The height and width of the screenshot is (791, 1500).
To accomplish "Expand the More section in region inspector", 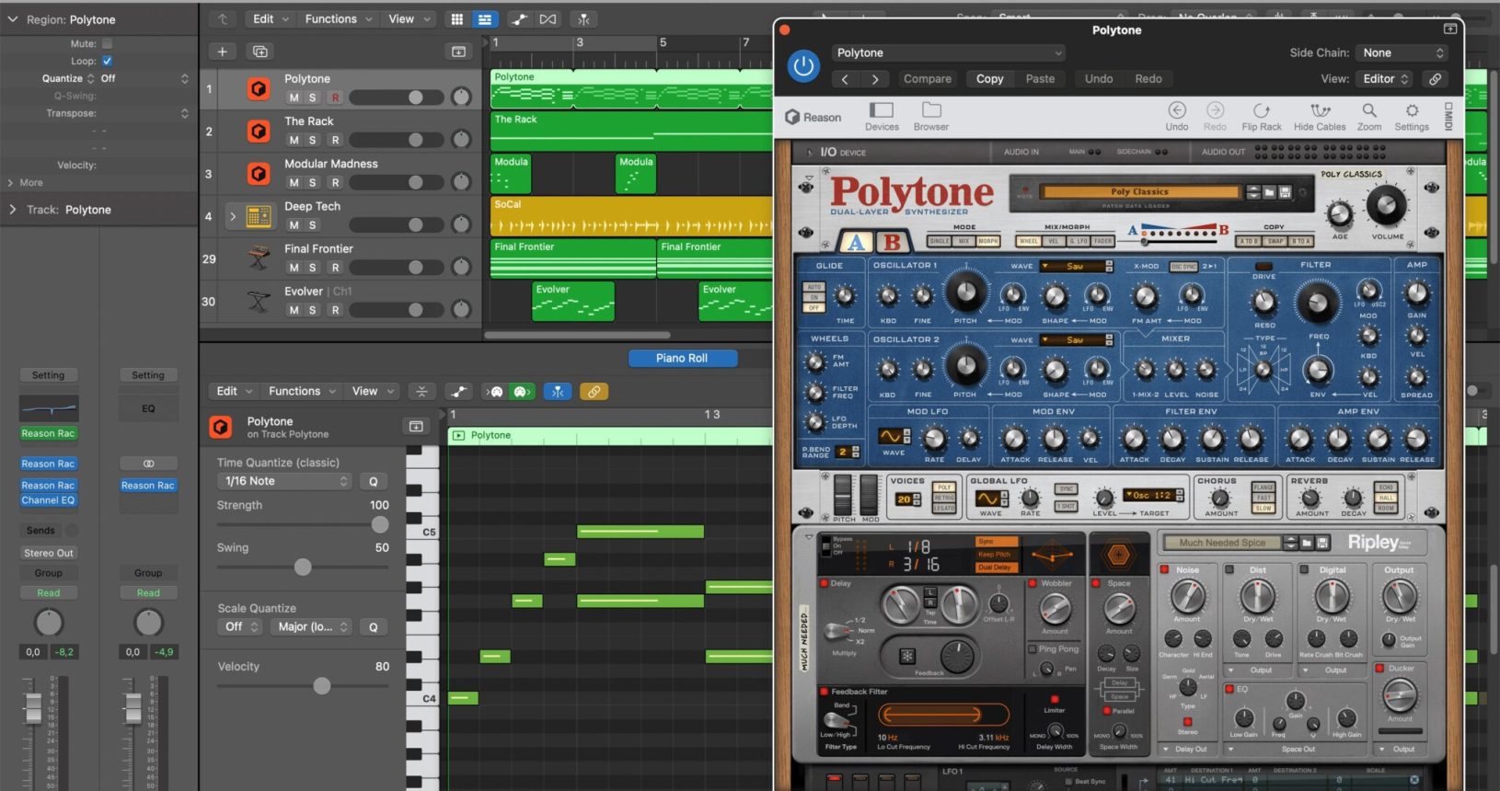I will (x=10, y=183).
